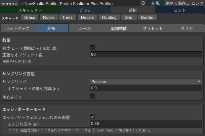
Task: Click the クリア tab button
Action: point(187,28)
